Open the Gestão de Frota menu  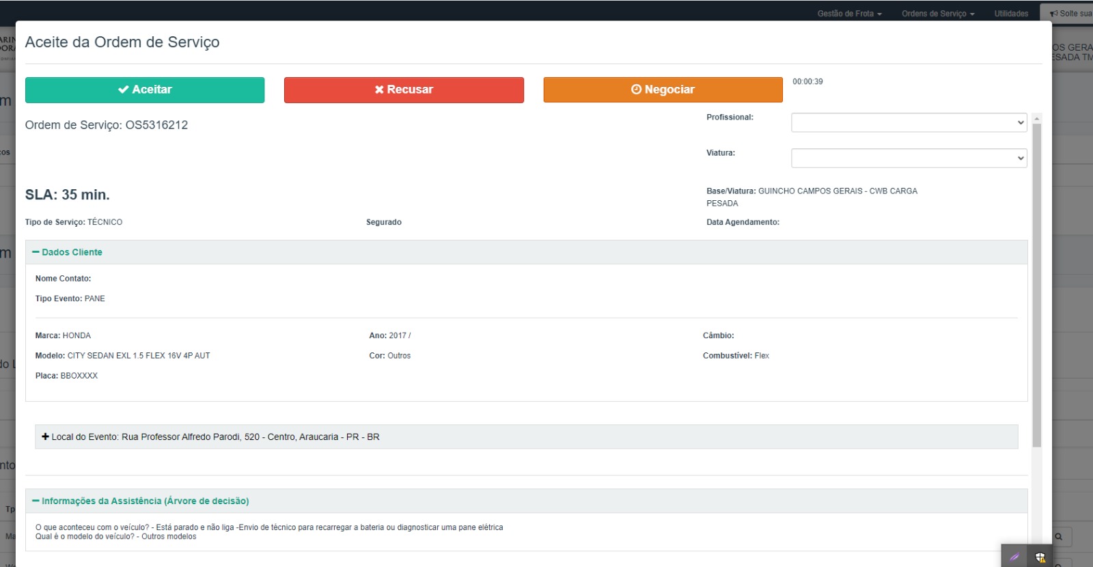click(x=849, y=14)
